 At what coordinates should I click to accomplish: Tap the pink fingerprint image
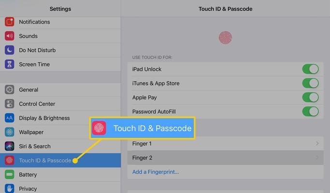(225, 38)
